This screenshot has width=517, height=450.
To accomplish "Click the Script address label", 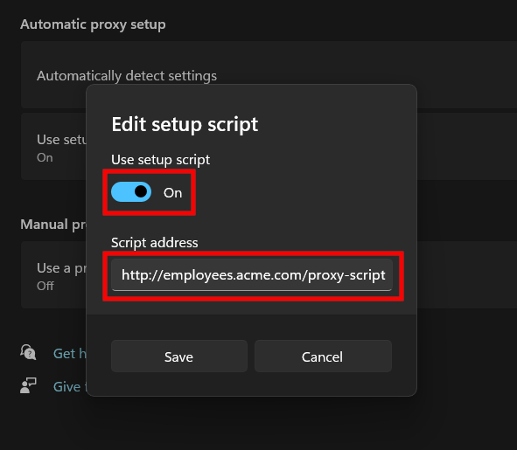I will point(154,243).
